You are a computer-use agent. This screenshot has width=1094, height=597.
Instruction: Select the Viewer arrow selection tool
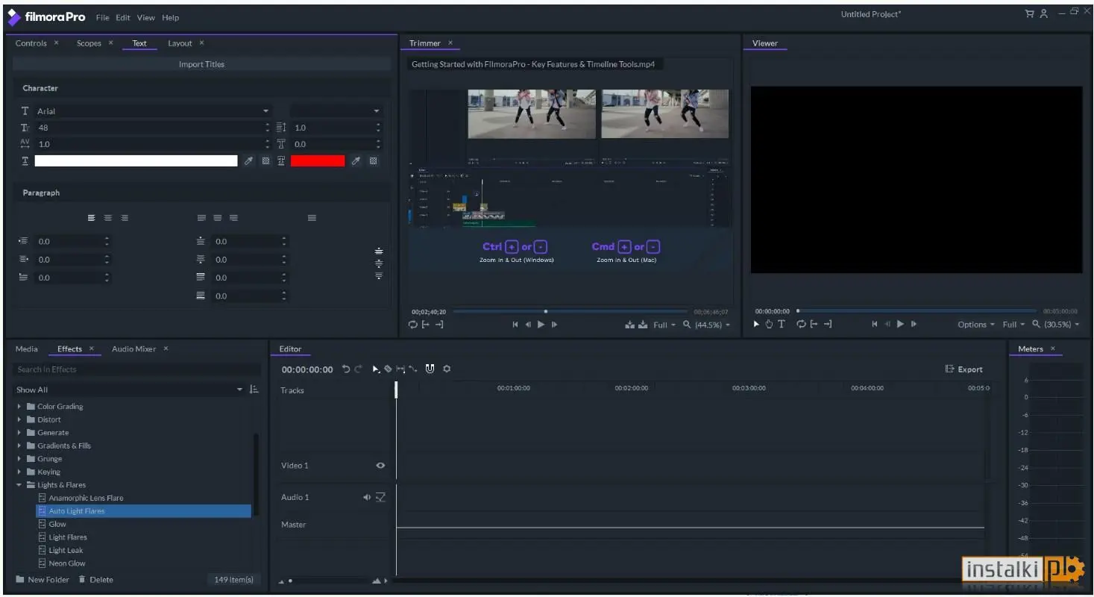click(x=756, y=325)
